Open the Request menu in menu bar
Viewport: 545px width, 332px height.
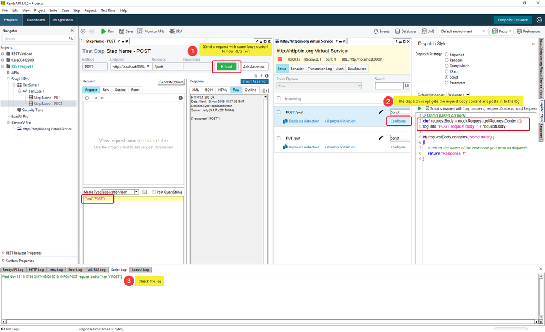click(x=90, y=10)
